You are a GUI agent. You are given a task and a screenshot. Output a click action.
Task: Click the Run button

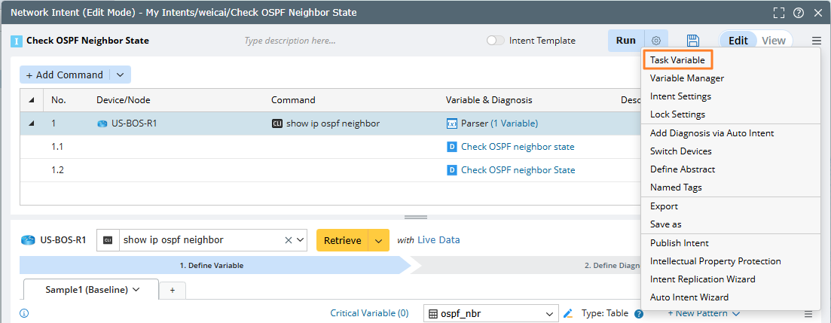point(626,41)
